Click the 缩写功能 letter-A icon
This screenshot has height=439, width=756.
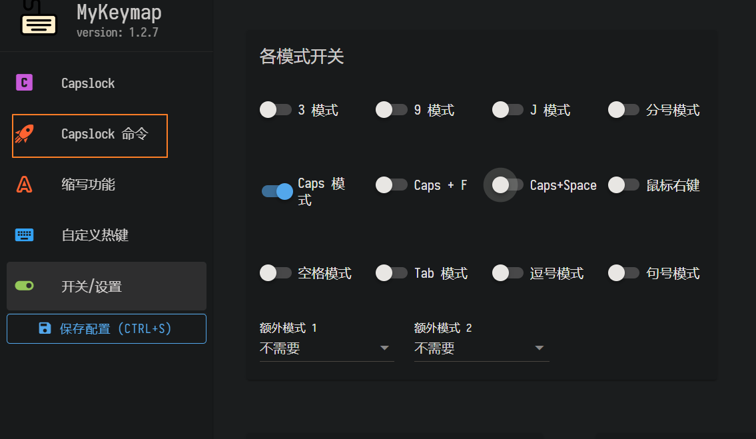25,185
